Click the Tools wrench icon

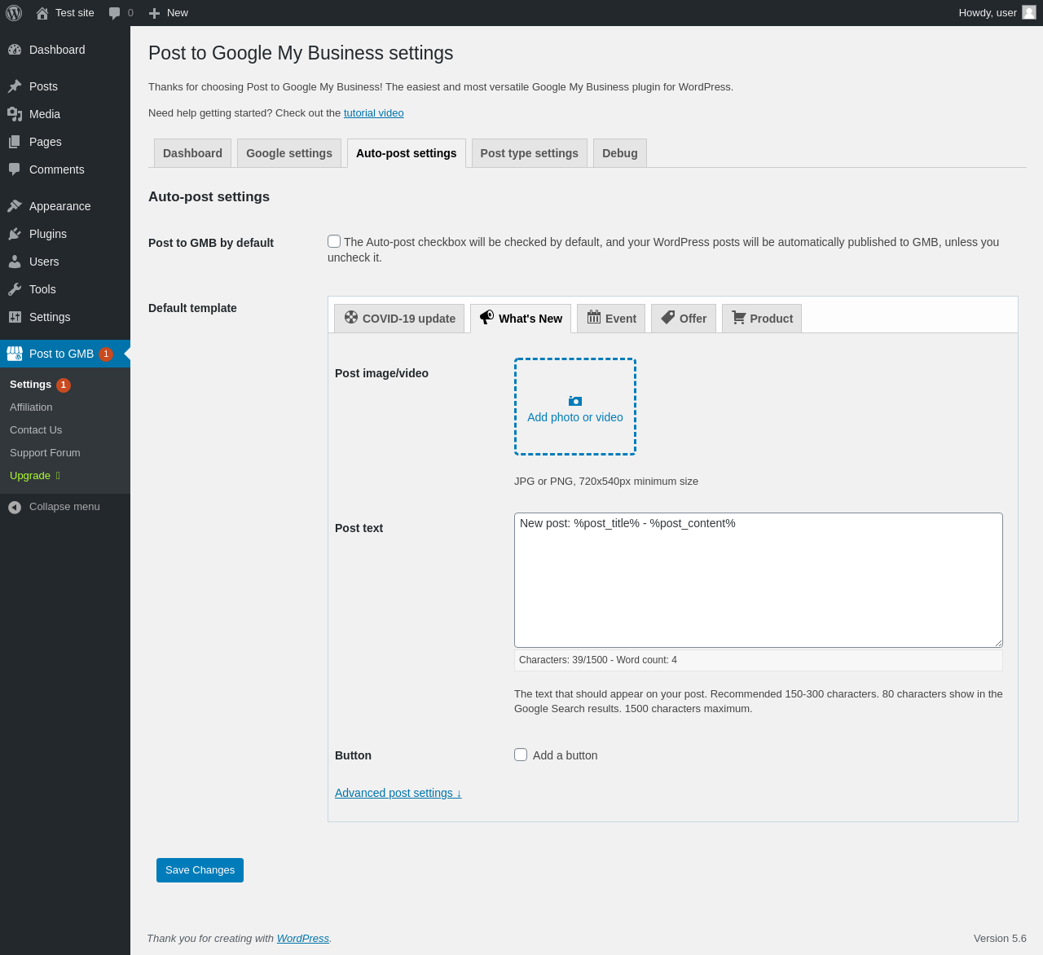(15, 289)
